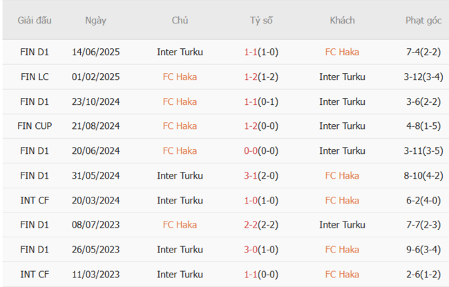Click the Chủ column header
The width and height of the screenshot is (449, 287).
180,20
